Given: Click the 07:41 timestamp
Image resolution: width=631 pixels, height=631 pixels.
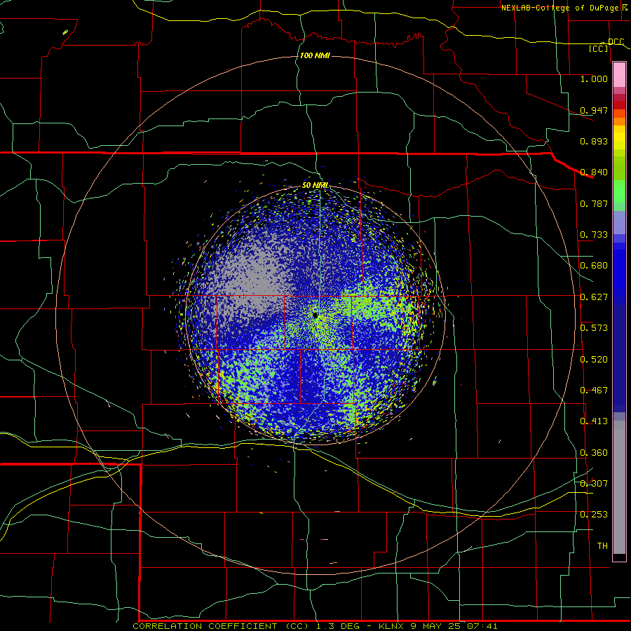Looking at the screenshot, I should (x=482, y=626).
